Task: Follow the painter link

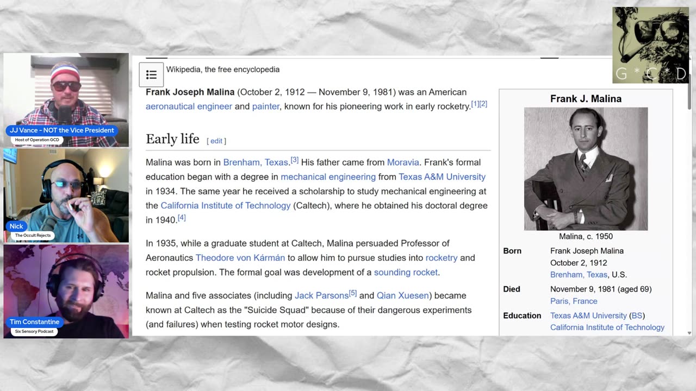Action: point(266,106)
